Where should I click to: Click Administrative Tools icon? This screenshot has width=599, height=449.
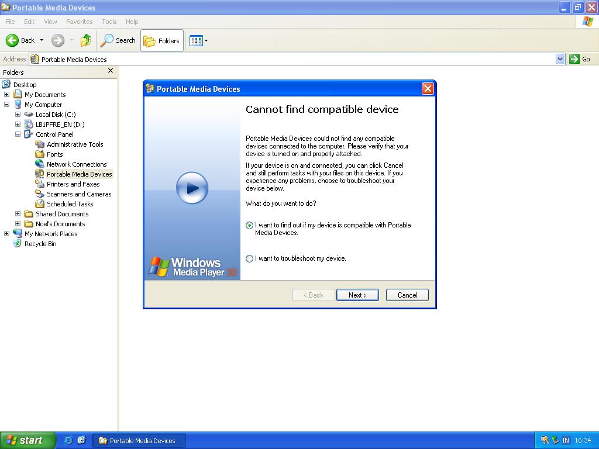[x=40, y=144]
